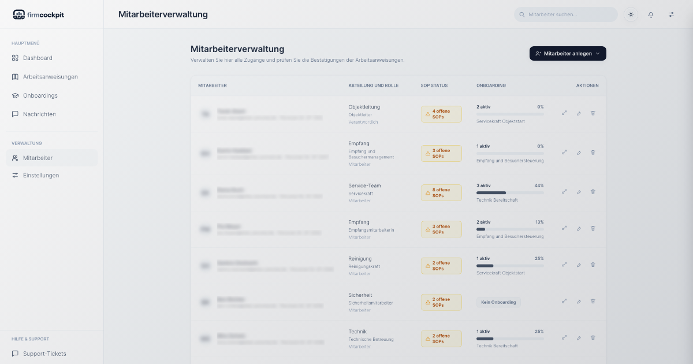693x364 pixels.
Task: Open Support-Tickets link in sidebar
Action: [44, 354]
